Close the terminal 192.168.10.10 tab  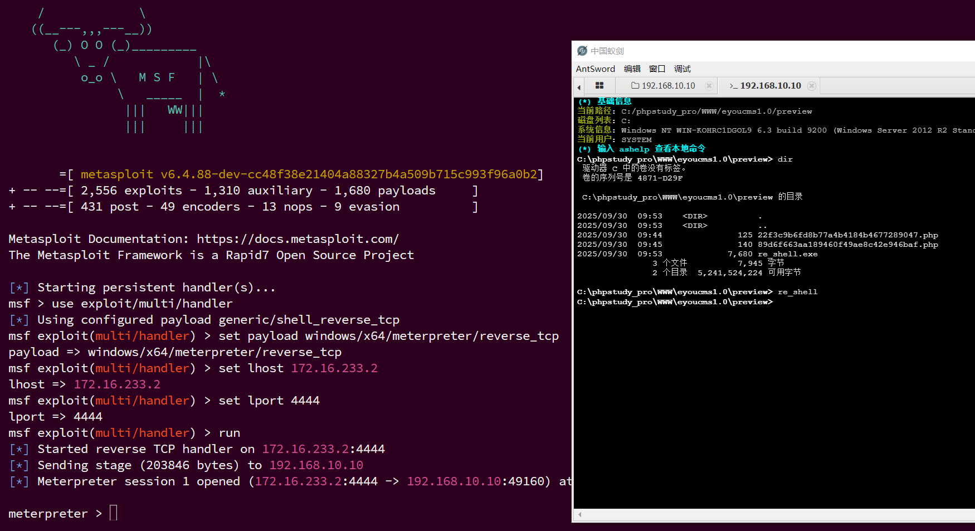pos(812,86)
